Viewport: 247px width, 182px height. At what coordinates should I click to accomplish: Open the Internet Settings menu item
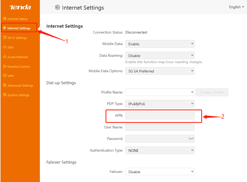tap(19, 28)
